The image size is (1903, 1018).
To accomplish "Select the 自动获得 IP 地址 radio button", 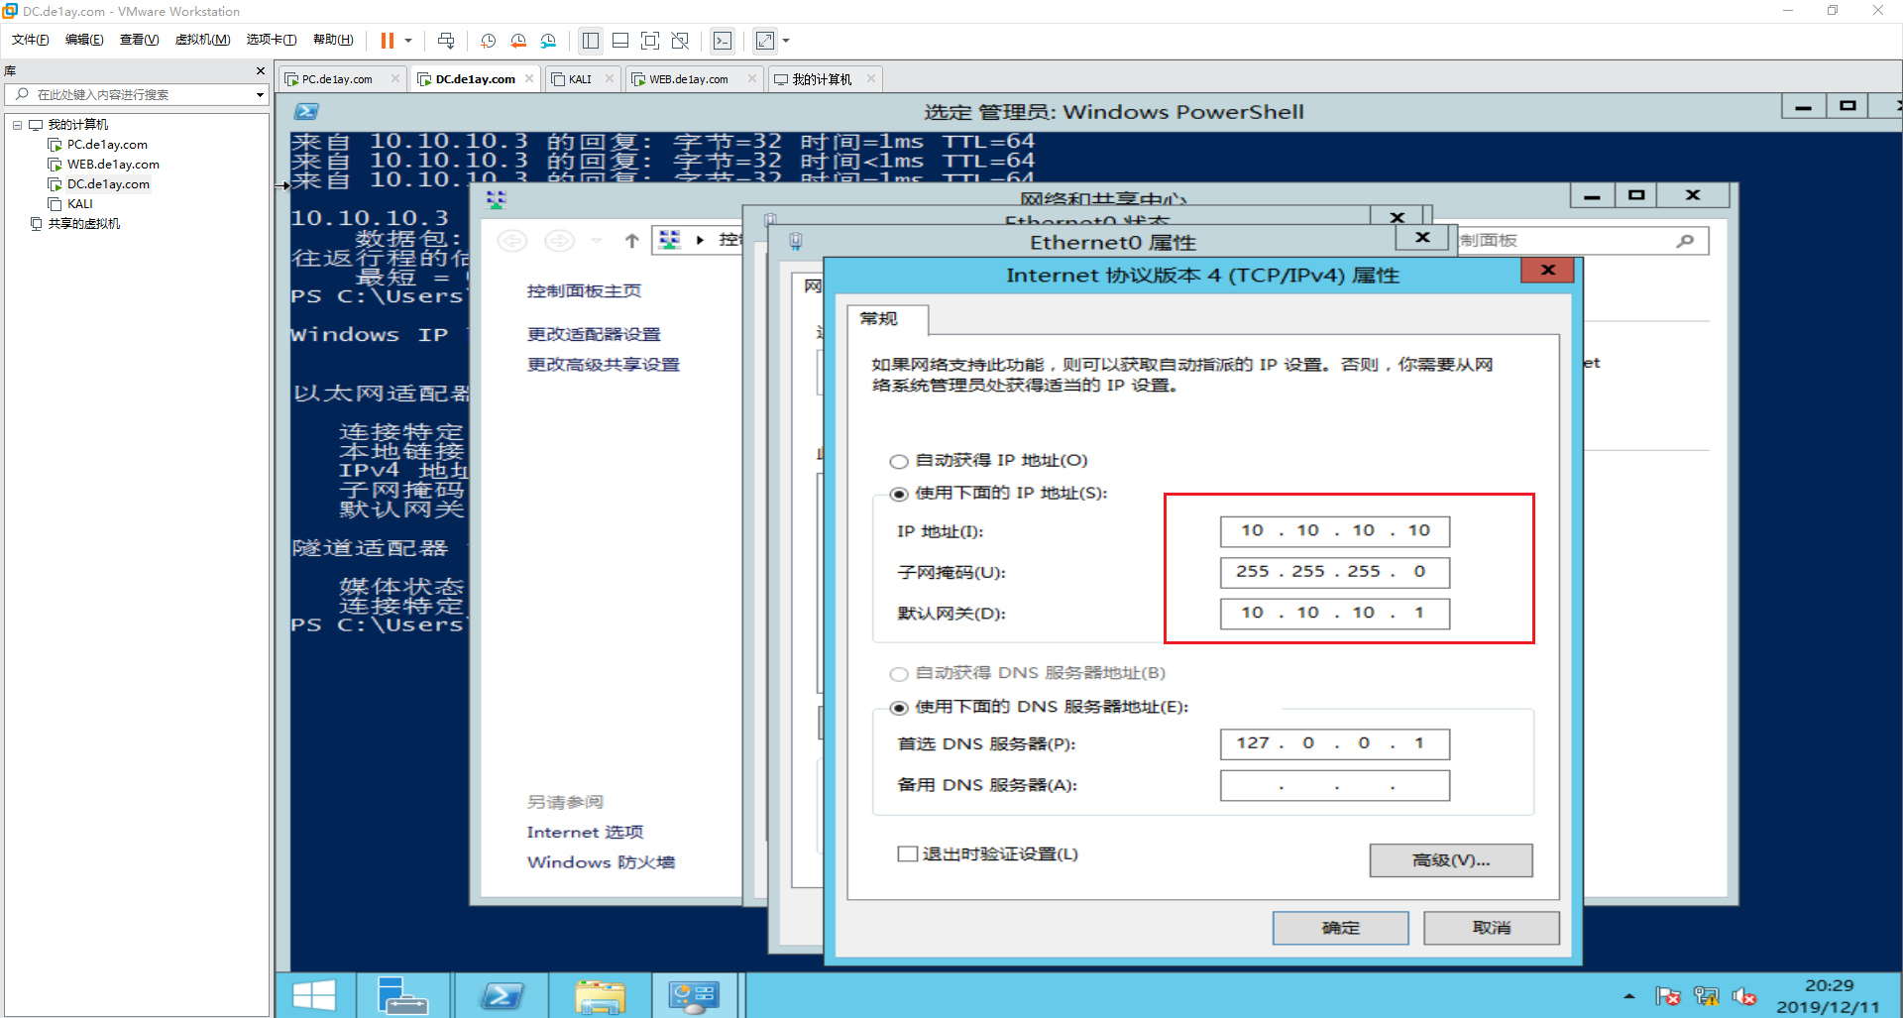I will coord(899,461).
